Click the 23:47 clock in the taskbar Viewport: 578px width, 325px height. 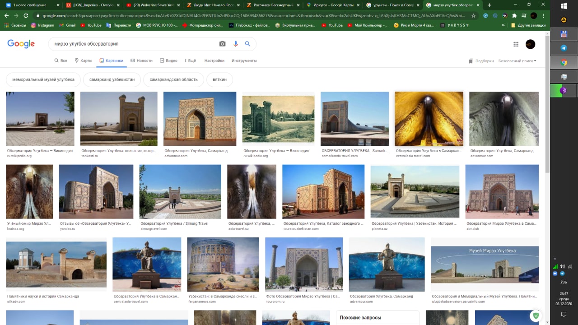click(564, 293)
